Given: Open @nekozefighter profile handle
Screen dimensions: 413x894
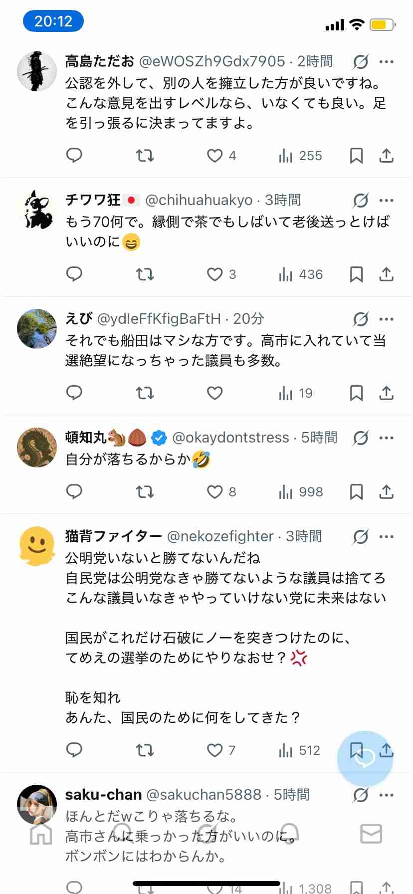Looking at the screenshot, I should [x=220, y=536].
